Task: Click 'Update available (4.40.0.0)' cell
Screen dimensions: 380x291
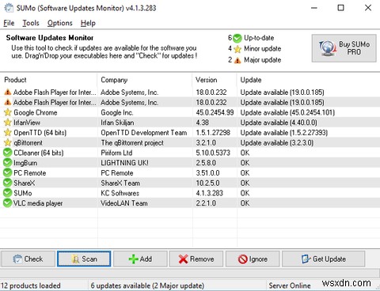Action: point(279,123)
